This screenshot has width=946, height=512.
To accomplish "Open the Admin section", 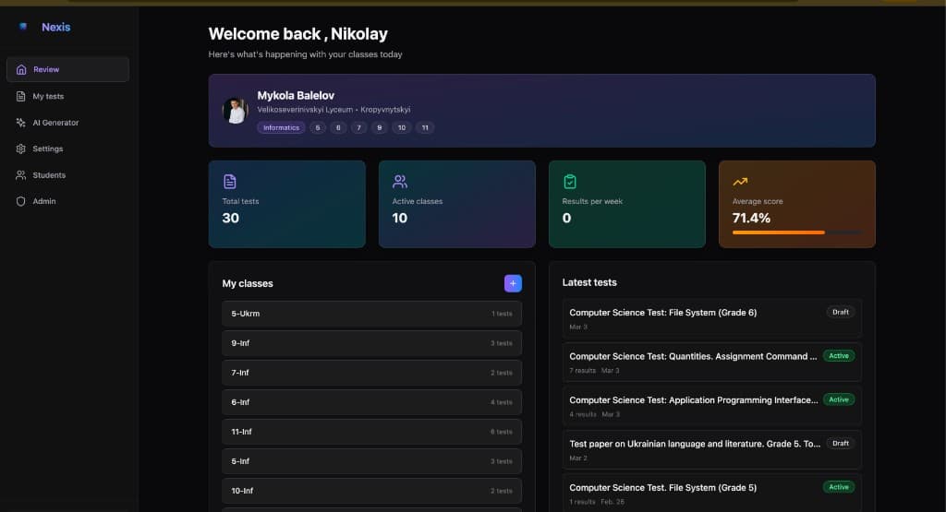I will [x=67, y=201].
